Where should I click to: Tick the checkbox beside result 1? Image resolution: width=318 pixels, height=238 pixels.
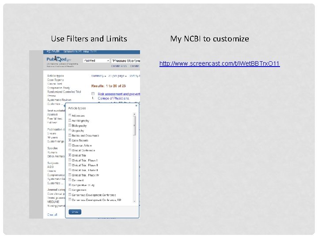[x=93, y=93]
